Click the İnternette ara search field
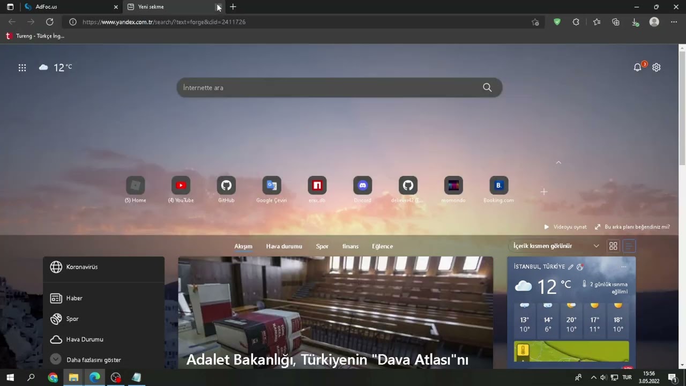686x386 pixels. (339, 87)
